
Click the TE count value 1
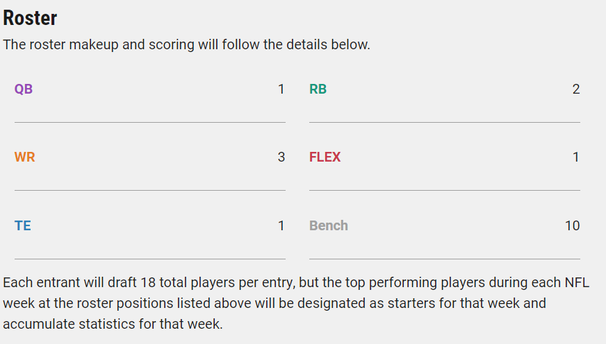coord(281,225)
